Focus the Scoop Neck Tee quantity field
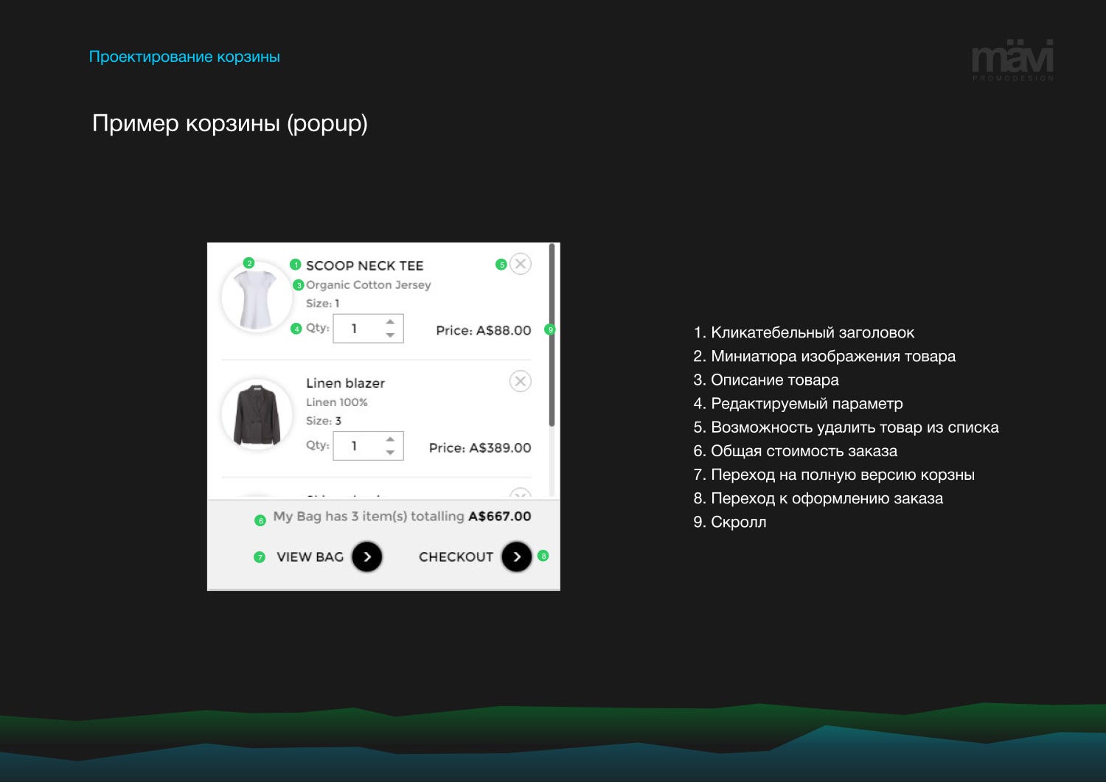 point(368,329)
